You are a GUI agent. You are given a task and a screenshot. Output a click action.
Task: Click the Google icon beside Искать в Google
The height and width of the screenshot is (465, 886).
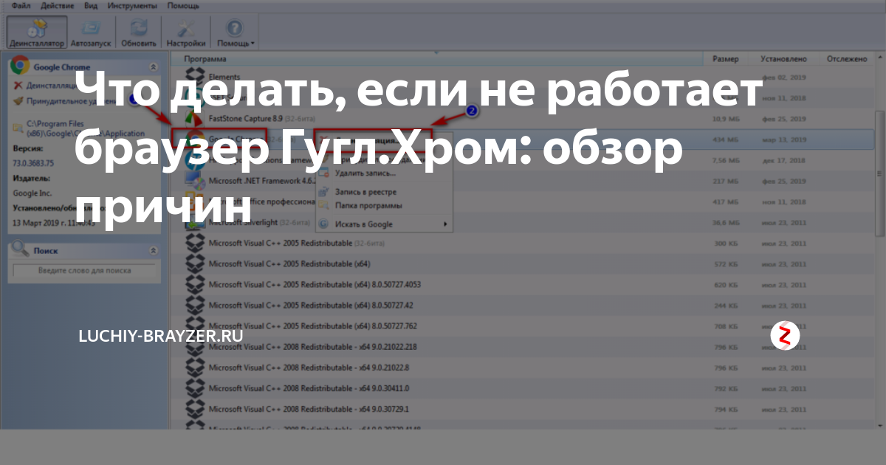coord(323,224)
